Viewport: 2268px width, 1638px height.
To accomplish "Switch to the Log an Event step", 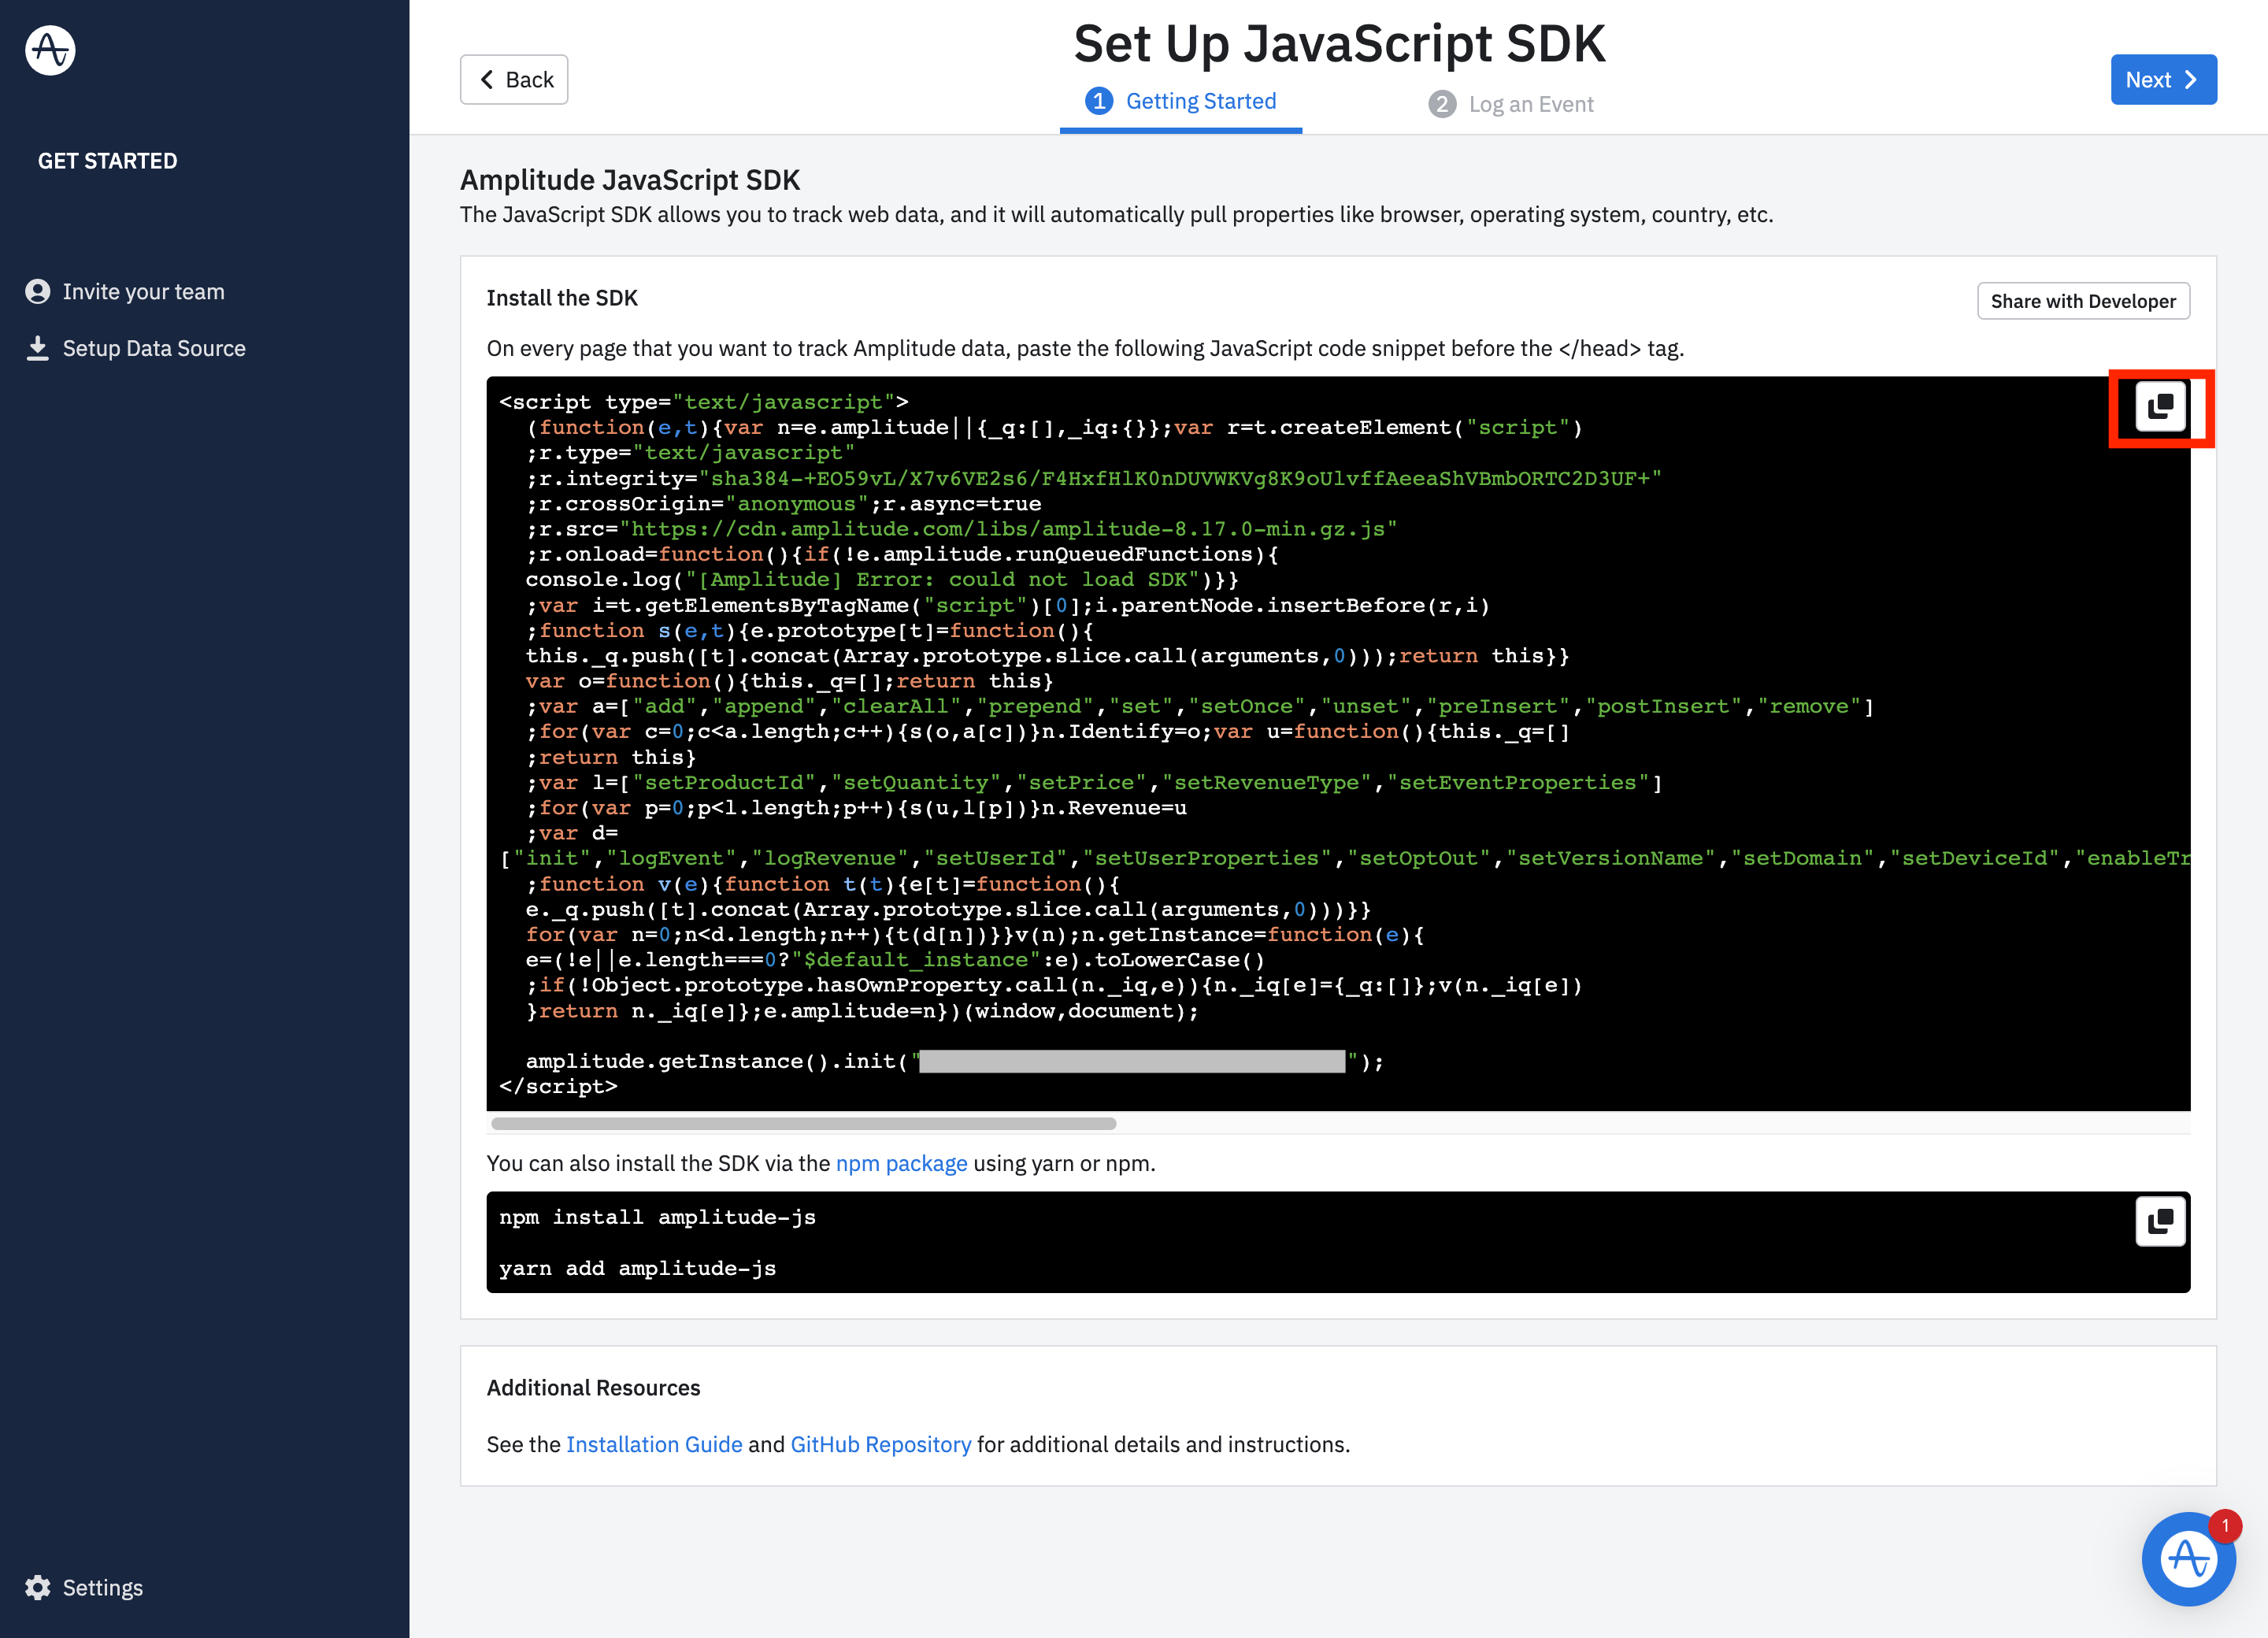I will click(x=1530, y=104).
